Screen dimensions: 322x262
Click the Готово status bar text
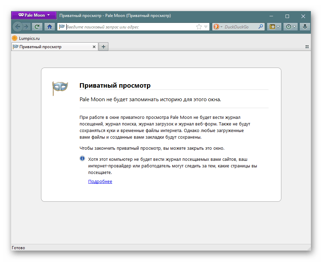[18, 248]
